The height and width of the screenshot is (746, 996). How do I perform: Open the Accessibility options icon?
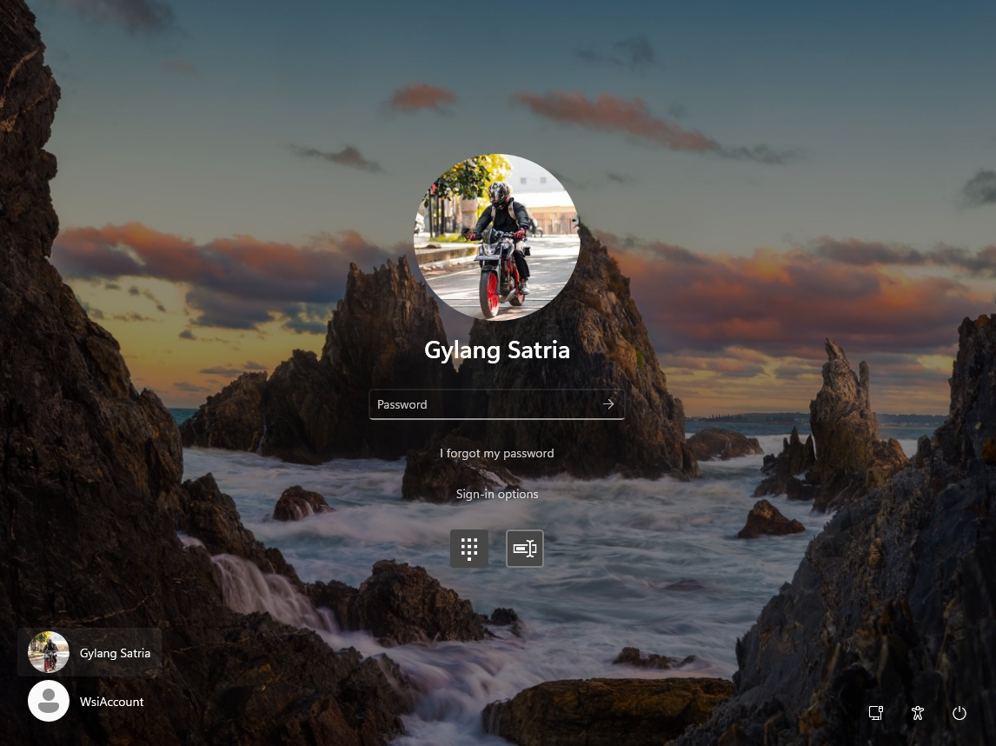point(918,713)
